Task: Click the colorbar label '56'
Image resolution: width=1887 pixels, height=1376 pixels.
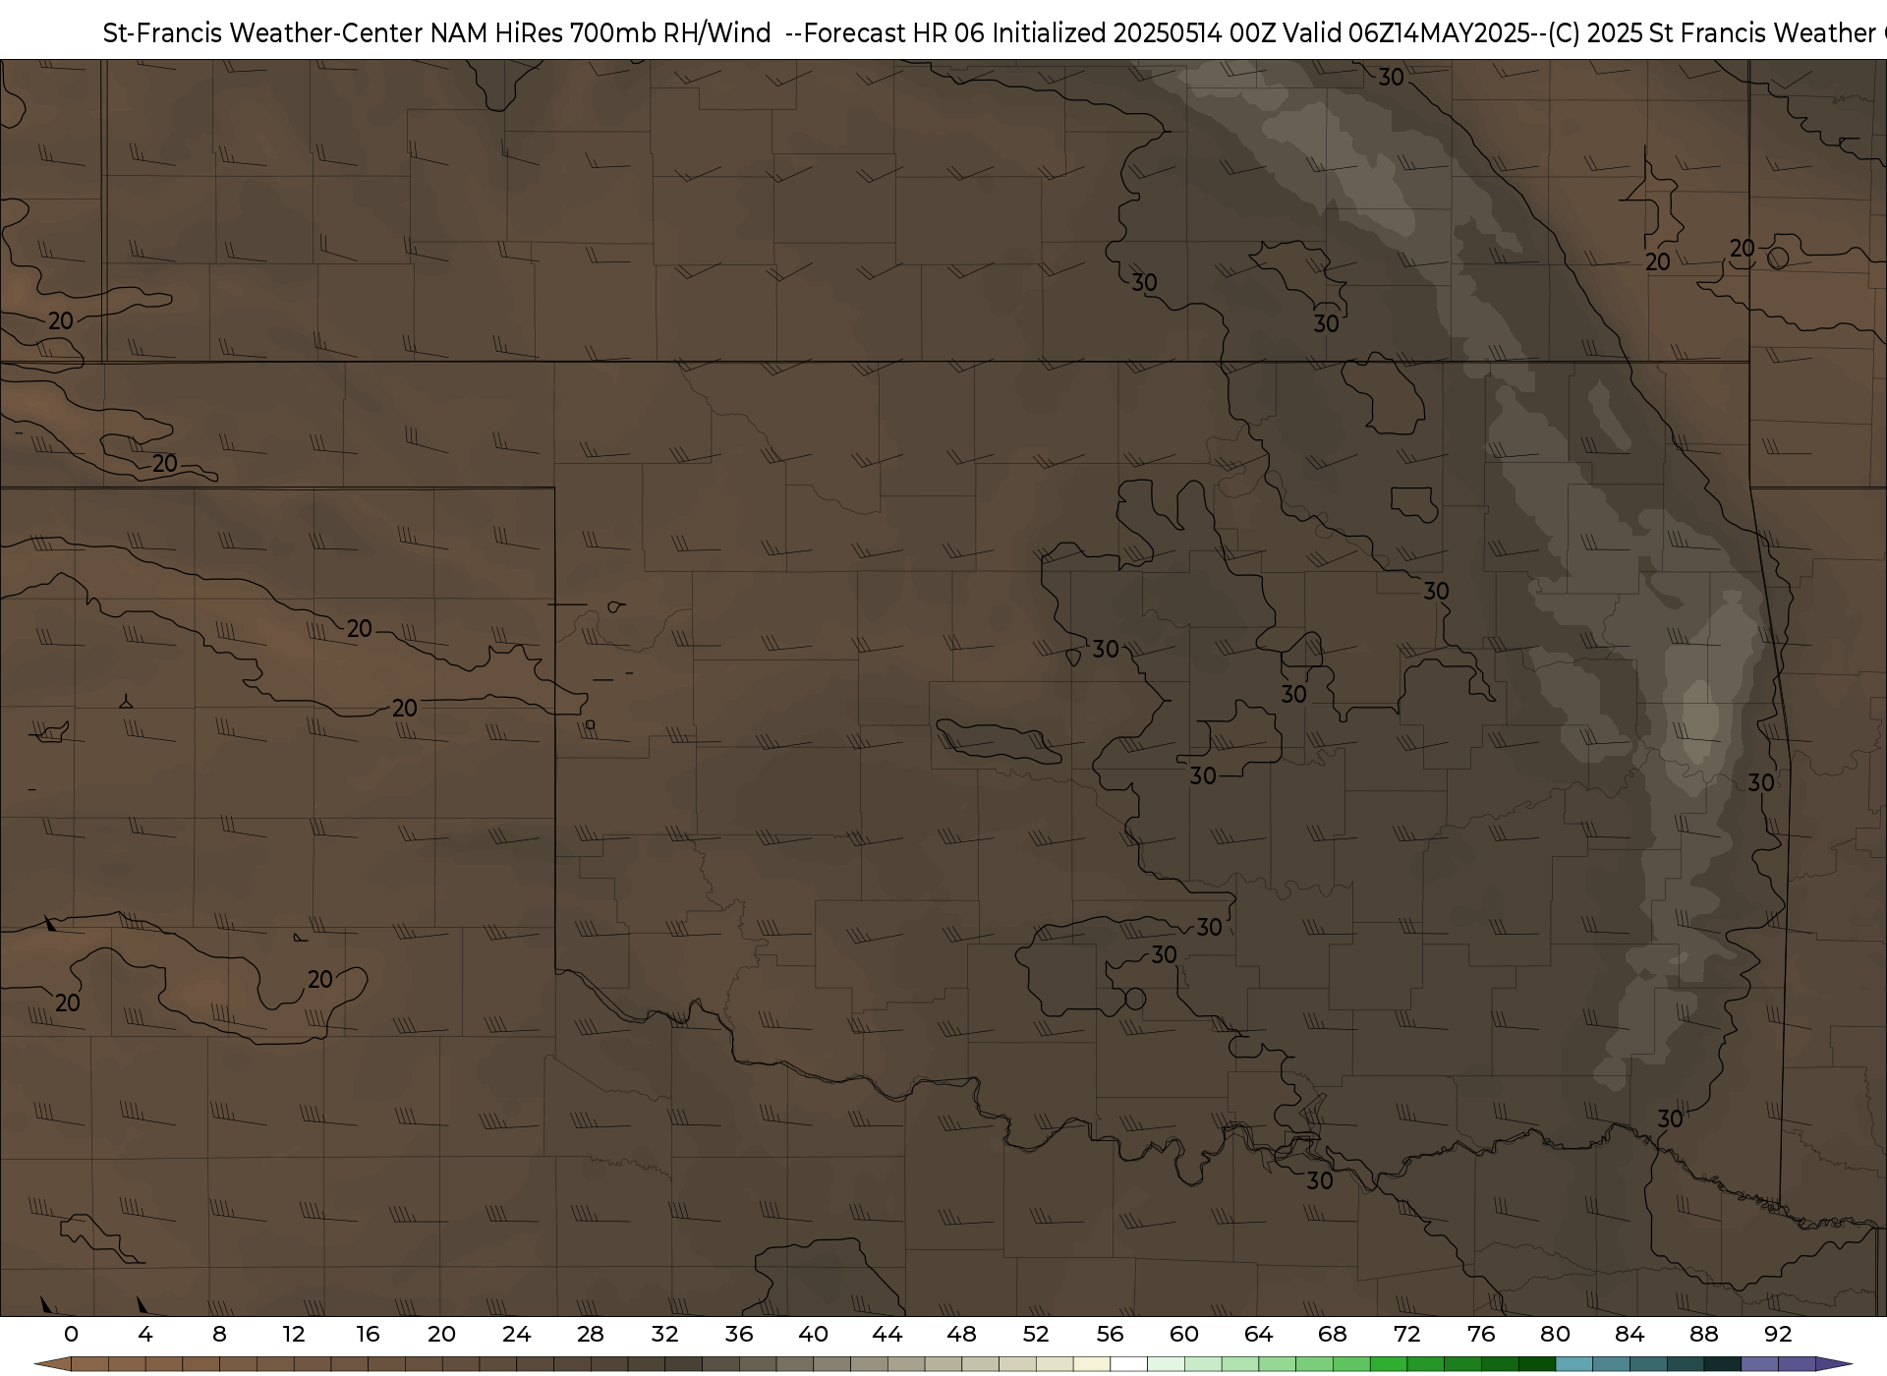Action: point(1111,1334)
